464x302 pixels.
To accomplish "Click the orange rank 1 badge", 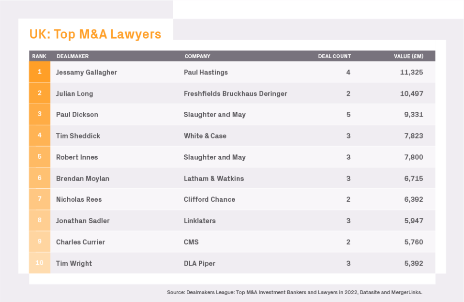I will (40, 72).
